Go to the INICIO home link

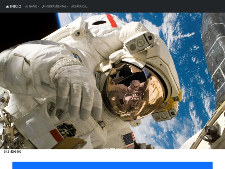click(x=14, y=6)
